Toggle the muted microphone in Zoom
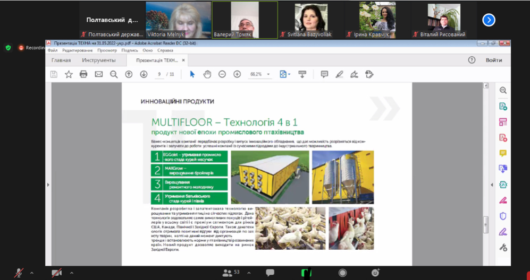530x280 pixels. (19, 273)
